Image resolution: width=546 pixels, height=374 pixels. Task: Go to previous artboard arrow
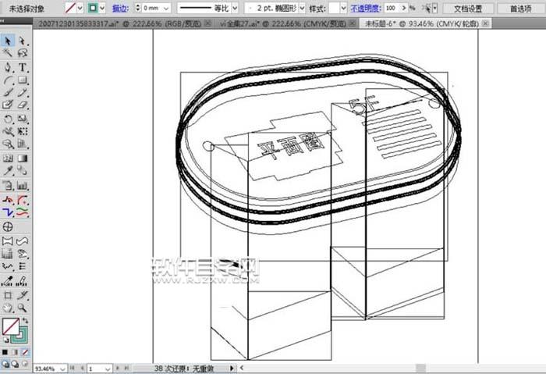pos(82,368)
